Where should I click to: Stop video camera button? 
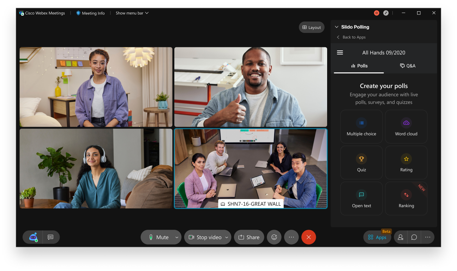(205, 237)
